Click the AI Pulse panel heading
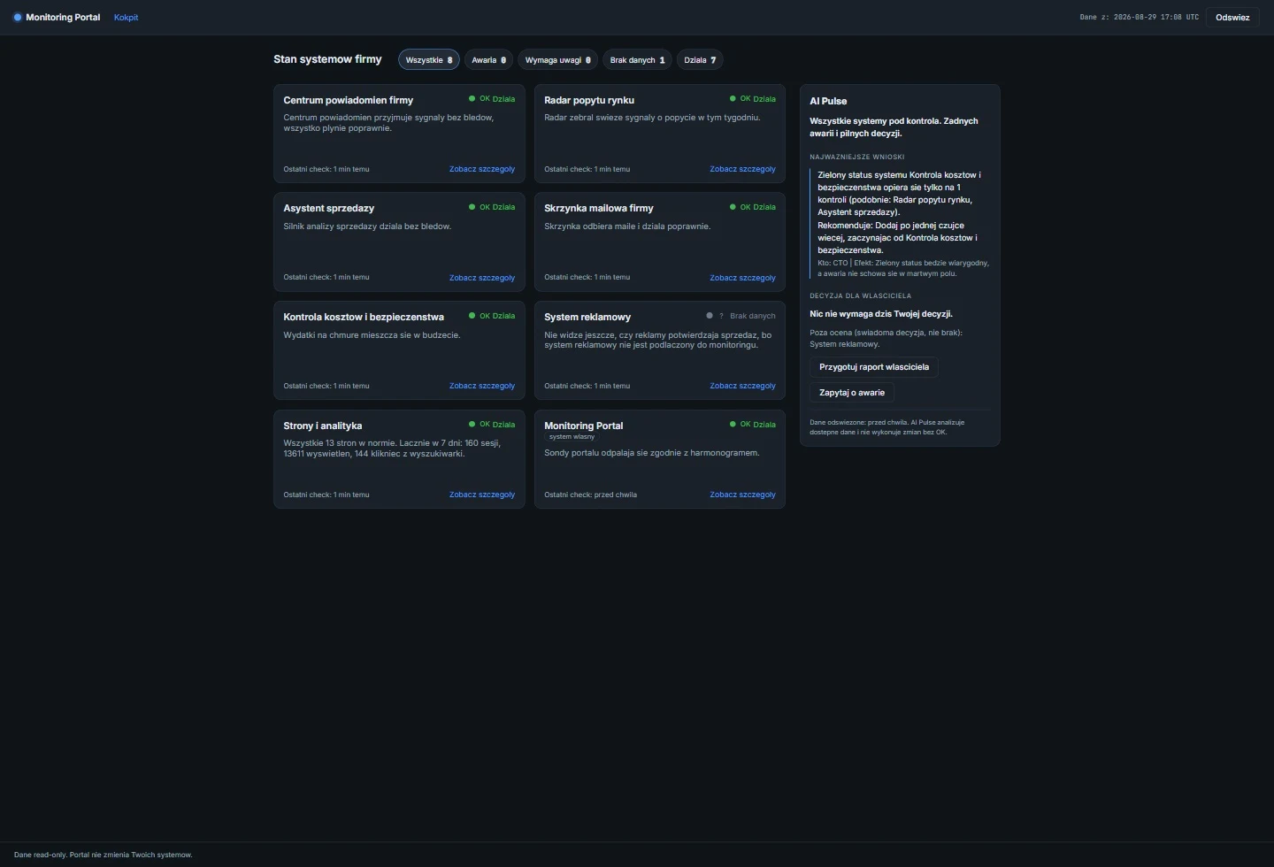The height and width of the screenshot is (867, 1274). click(x=828, y=101)
